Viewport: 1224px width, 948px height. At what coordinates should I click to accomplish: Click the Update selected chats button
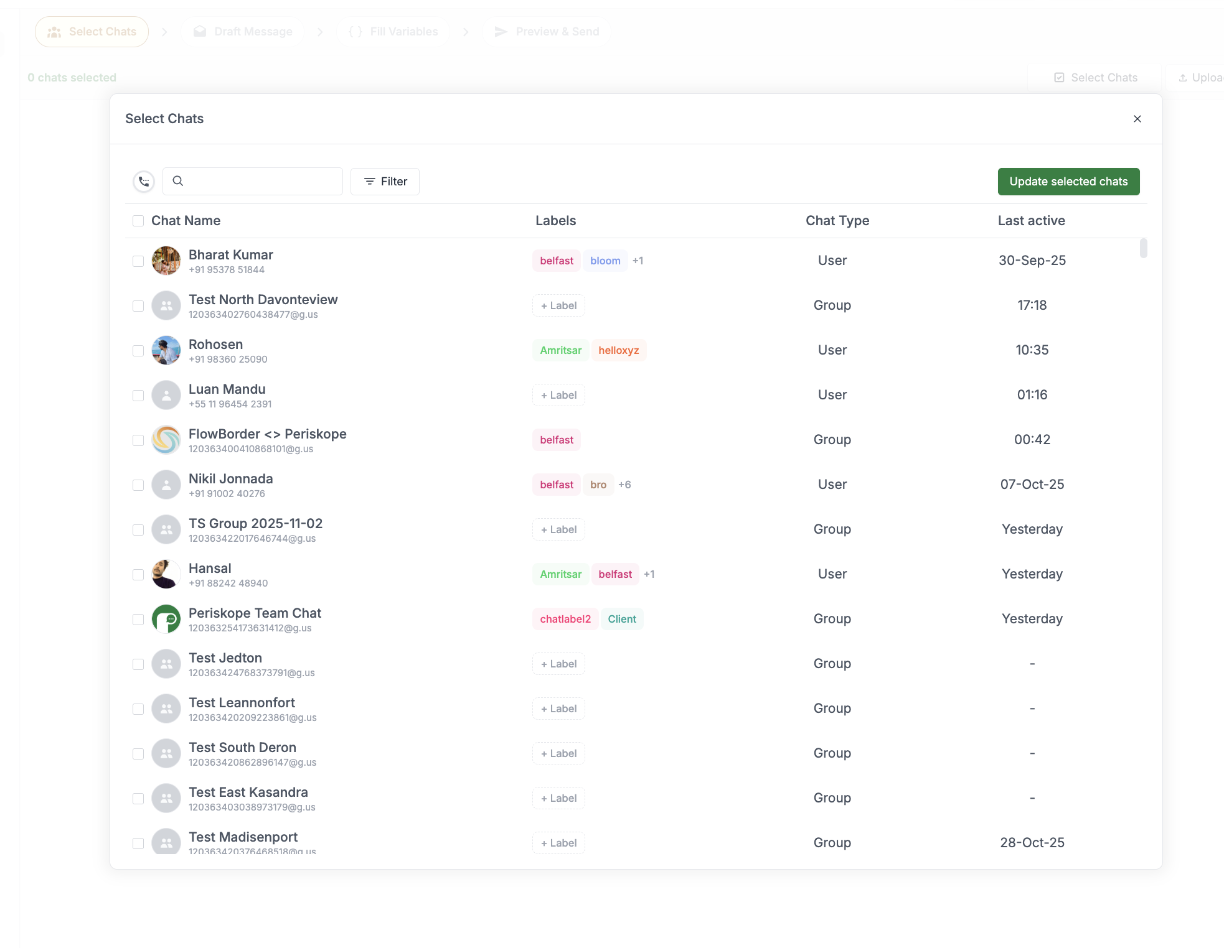1068,181
